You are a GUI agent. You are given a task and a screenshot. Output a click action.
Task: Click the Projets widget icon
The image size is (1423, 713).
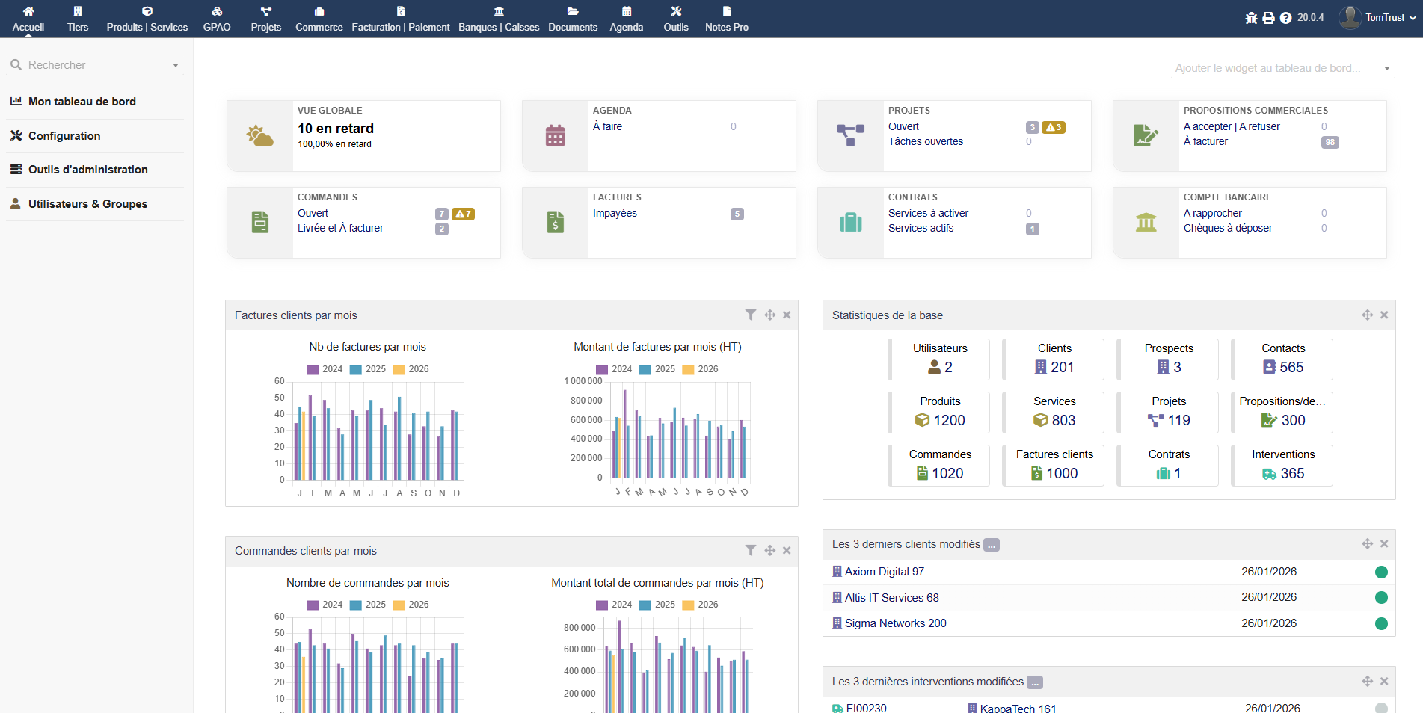(850, 135)
